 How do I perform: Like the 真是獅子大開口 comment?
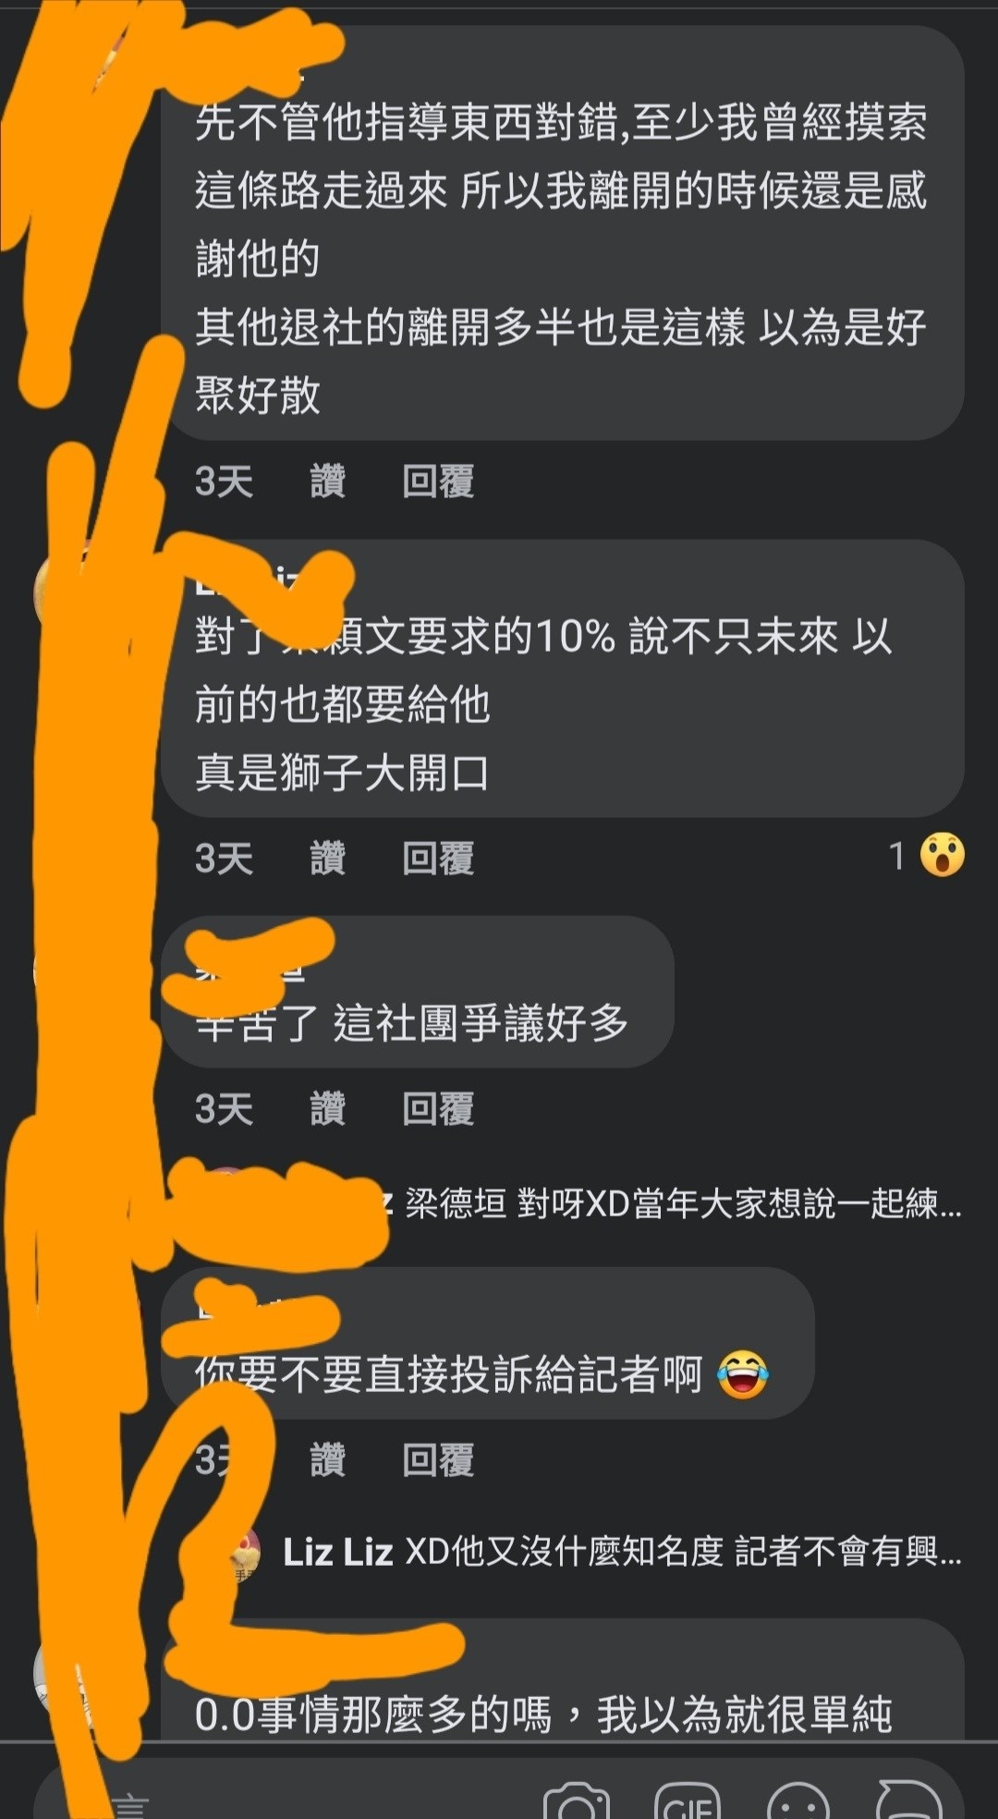[x=328, y=859]
